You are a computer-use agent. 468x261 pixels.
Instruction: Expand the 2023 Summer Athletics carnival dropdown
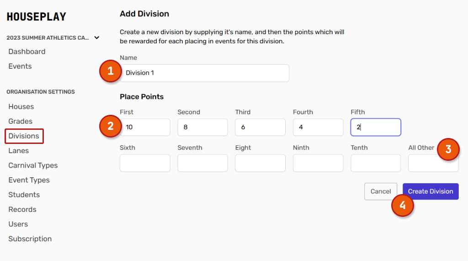click(x=96, y=38)
